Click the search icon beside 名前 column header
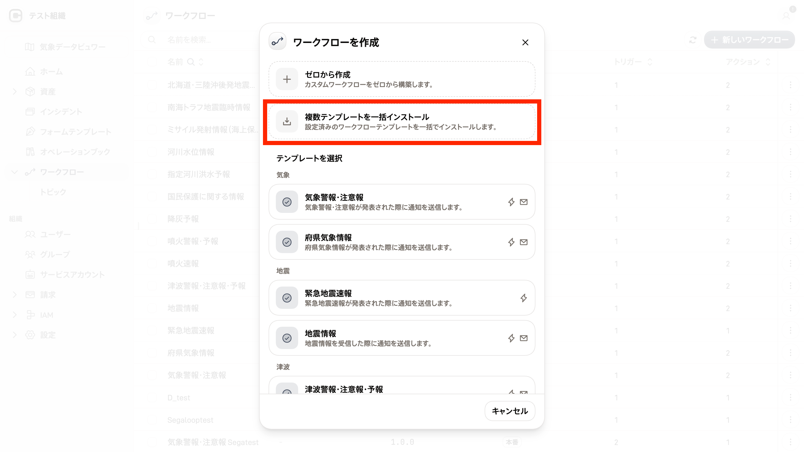This screenshot has height=452, width=804. click(191, 62)
